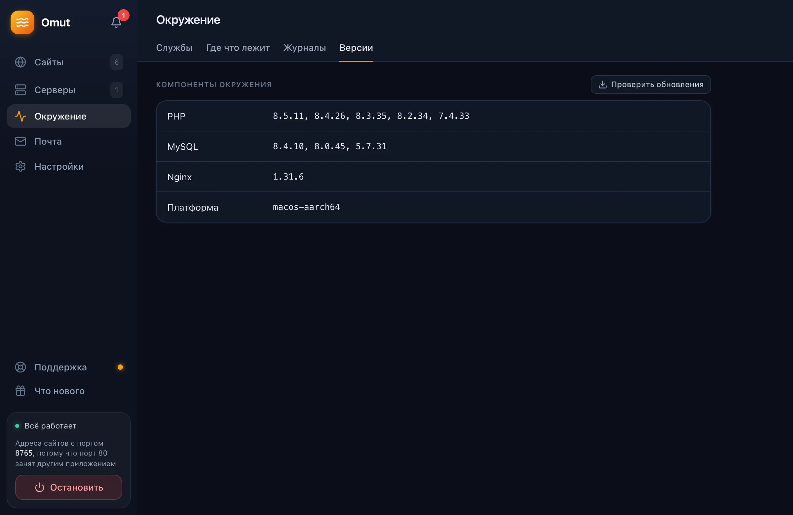
Task: Click the download icon in Проверить обновления
Action: 602,85
